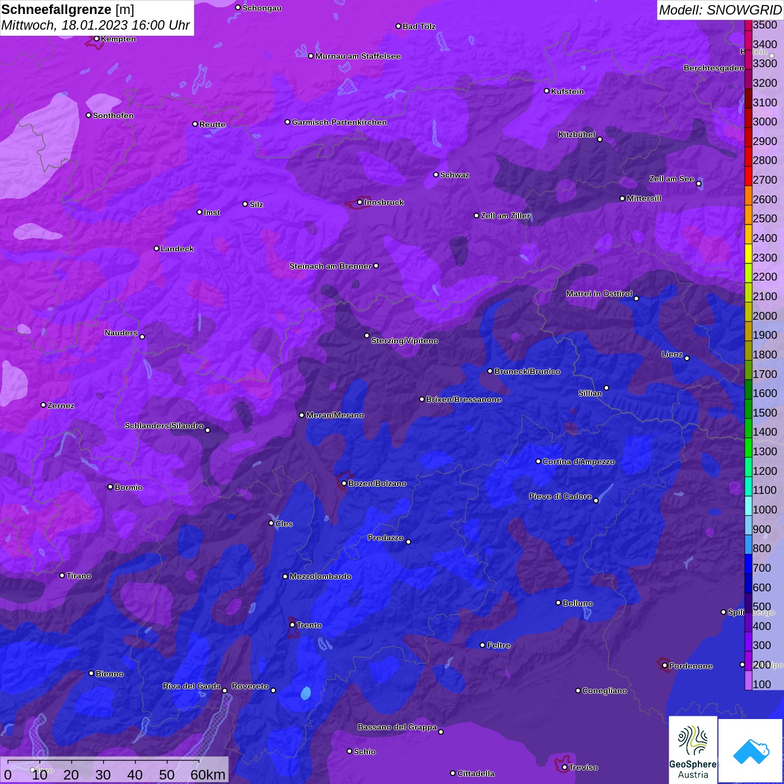Click the Tirano label
The width and height of the screenshot is (784, 784).
tap(79, 576)
